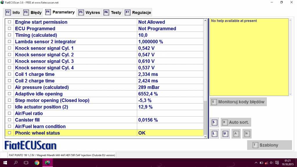Click the N key button
297x167 pixels.
coord(247,134)
